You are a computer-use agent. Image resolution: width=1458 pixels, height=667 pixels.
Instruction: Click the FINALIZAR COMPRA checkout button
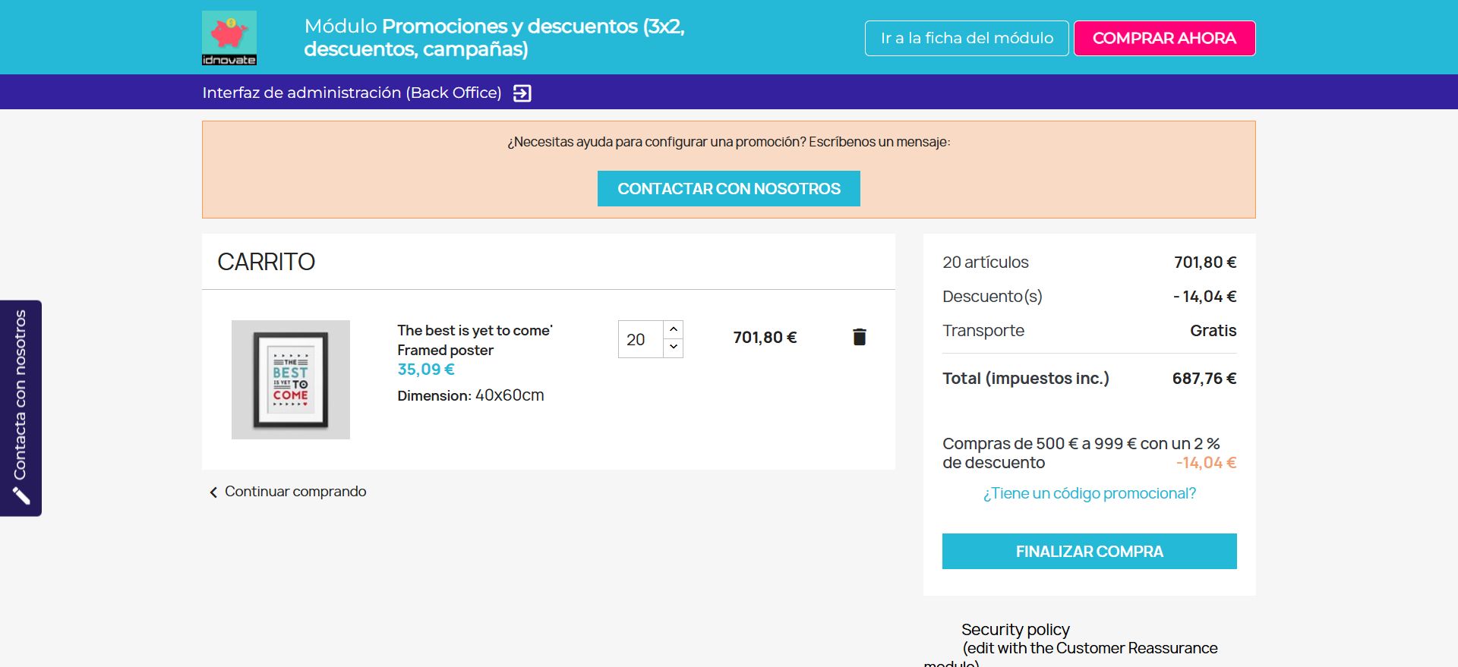pyautogui.click(x=1089, y=552)
